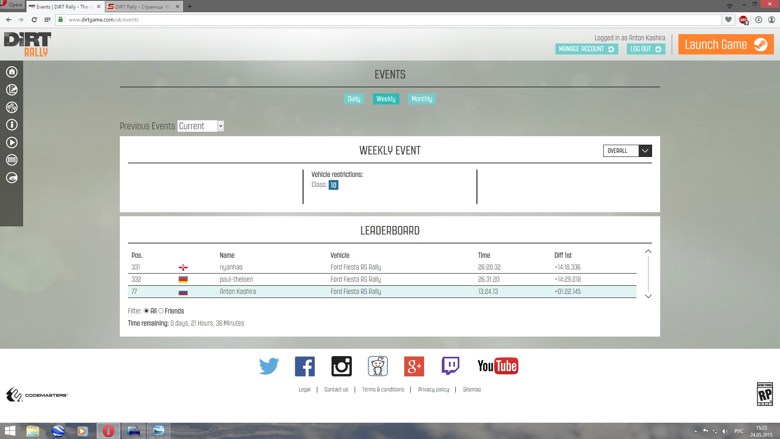Open the videos play icon in sidebar
This screenshot has width=780, height=439.
12,143
